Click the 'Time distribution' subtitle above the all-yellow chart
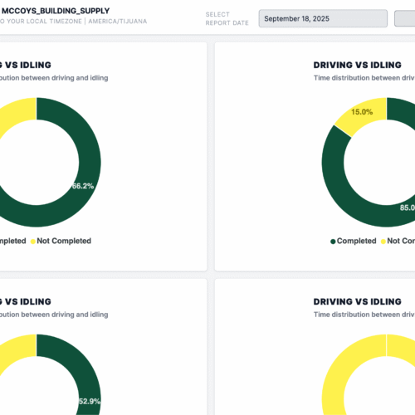This screenshot has height=415, width=415. 364,315
